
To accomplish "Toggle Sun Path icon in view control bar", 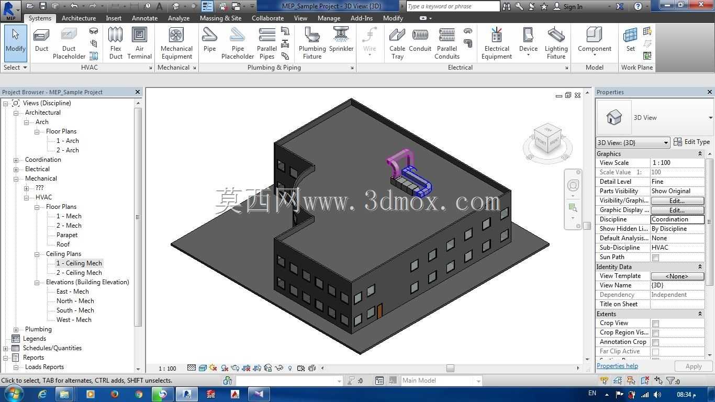I will (213, 368).
